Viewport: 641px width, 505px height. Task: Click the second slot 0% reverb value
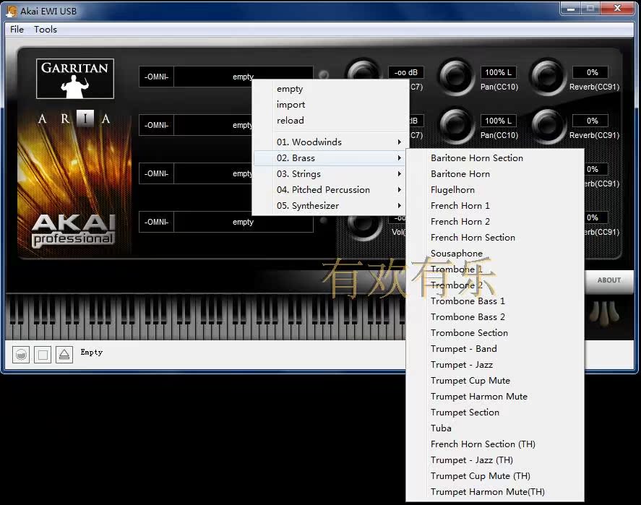coord(590,121)
